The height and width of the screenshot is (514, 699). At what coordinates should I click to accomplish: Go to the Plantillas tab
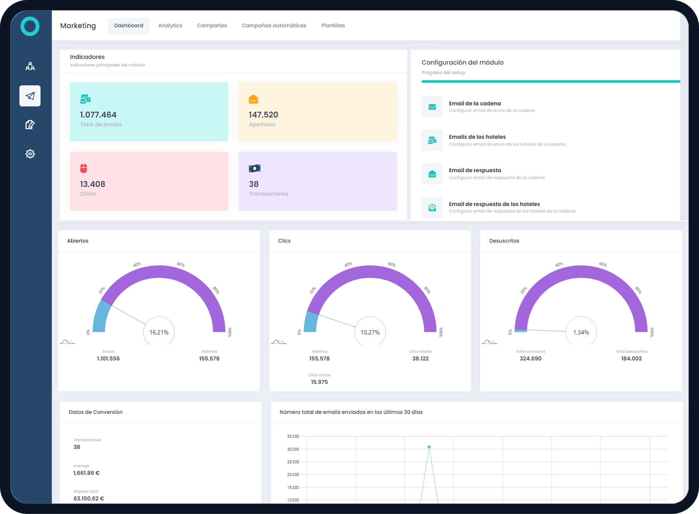333,25
